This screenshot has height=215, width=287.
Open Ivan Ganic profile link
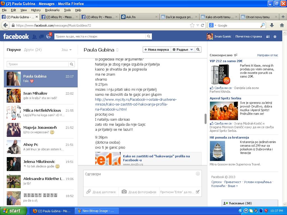(219, 36)
